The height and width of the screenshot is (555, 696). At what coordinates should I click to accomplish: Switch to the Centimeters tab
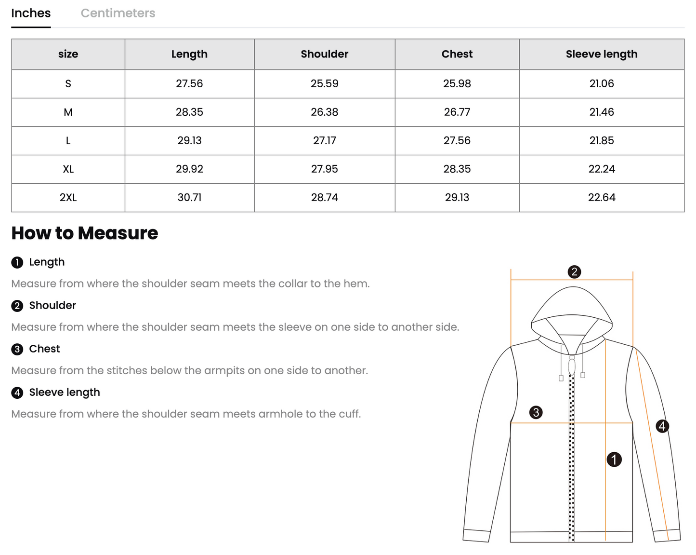coord(118,13)
